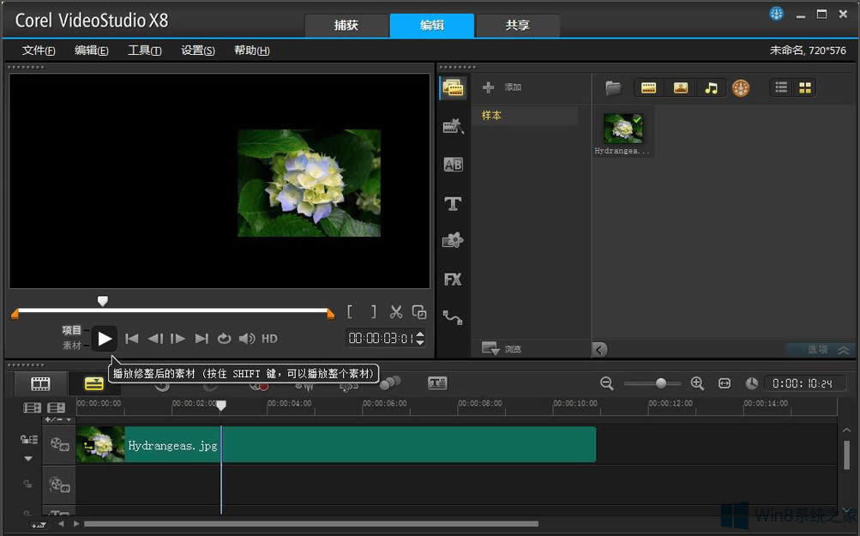Click fit project in timeline icon
The height and width of the screenshot is (536, 860).
coord(725,383)
